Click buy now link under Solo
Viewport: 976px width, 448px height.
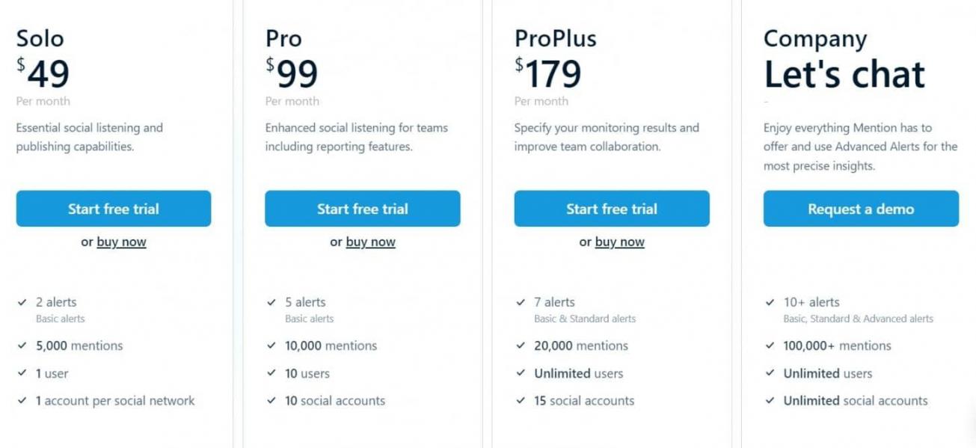pos(121,242)
